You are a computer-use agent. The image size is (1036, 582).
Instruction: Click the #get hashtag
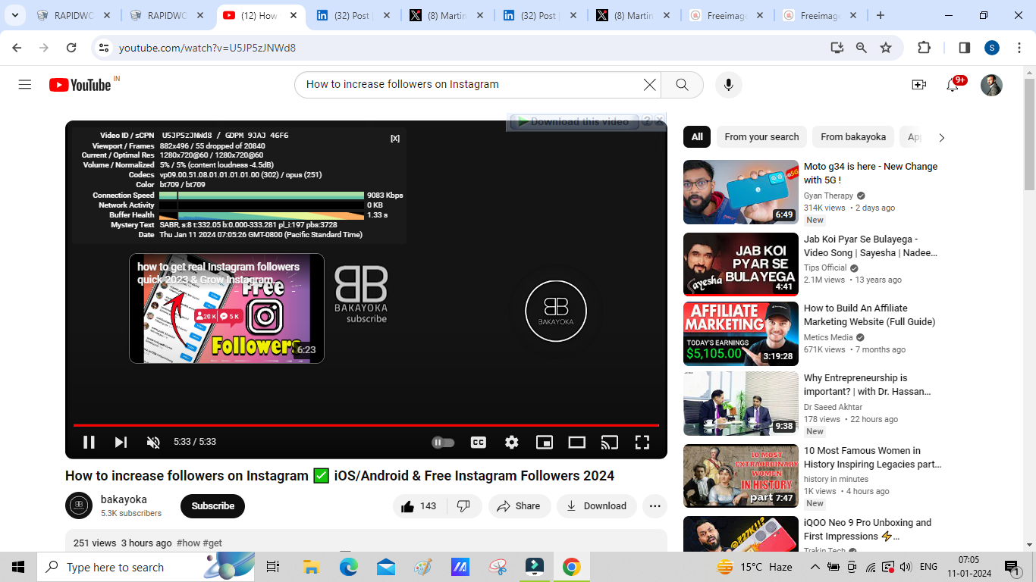(212, 543)
